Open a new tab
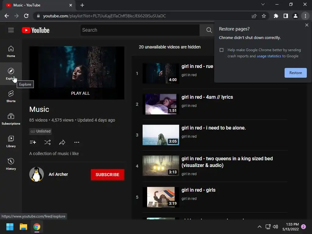This screenshot has height=234, width=312. click(x=82, y=5)
